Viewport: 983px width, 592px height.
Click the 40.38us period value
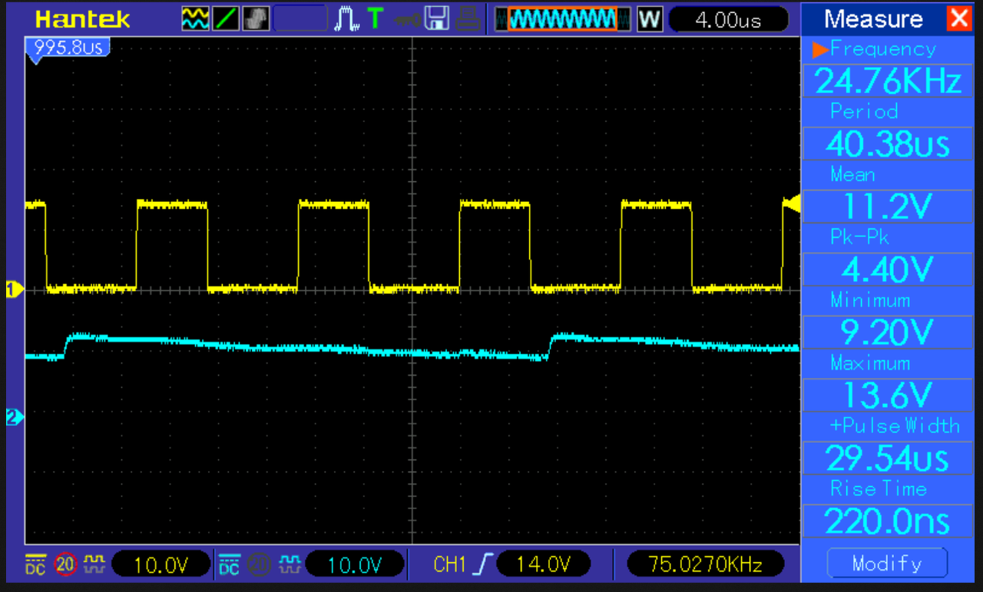point(888,144)
